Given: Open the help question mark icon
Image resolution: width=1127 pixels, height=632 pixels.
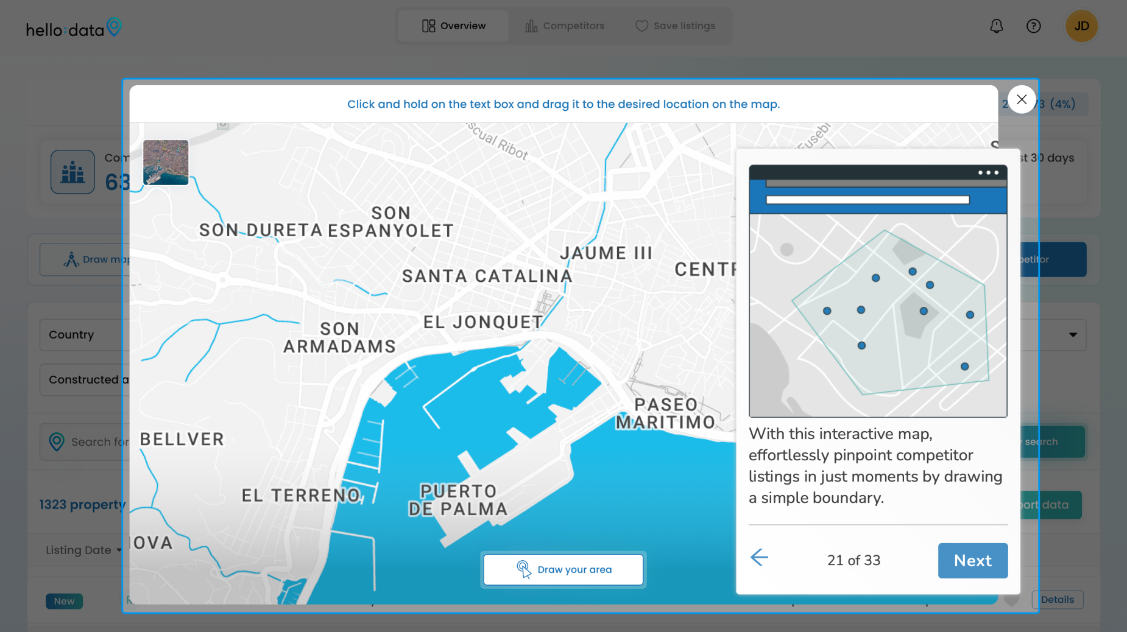Looking at the screenshot, I should tap(1034, 26).
